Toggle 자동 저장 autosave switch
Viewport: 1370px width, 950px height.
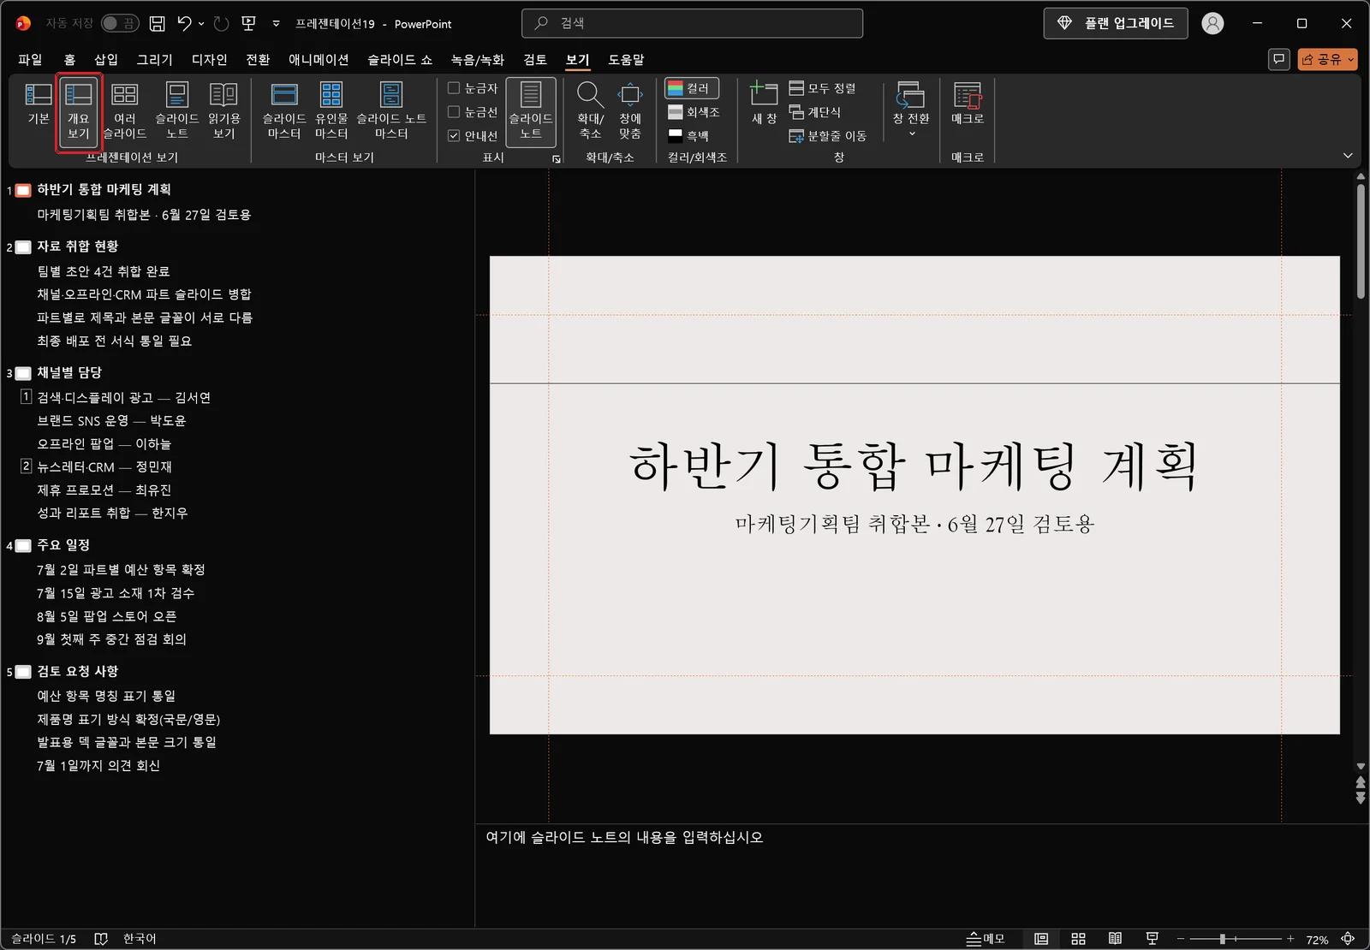(120, 23)
